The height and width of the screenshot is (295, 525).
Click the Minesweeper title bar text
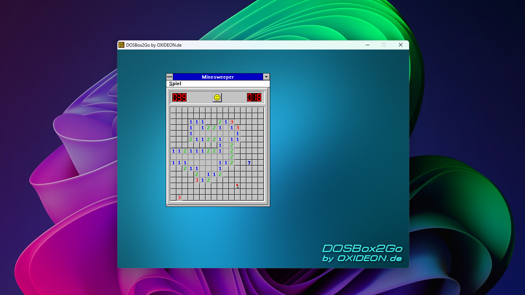pos(218,77)
